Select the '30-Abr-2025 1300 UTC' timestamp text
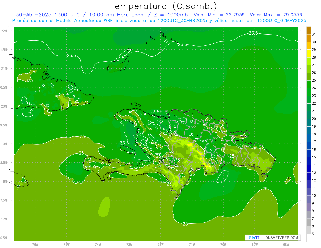The height and width of the screenshot is (248, 321). (x=48, y=15)
